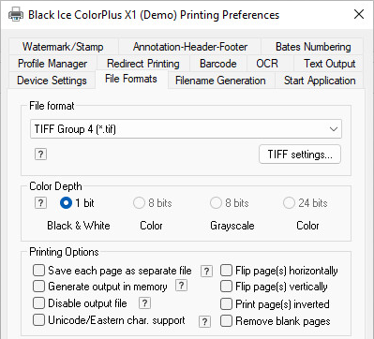Viewport: 374px width, 339px height.
Task: Select the File Formats tab
Action: [x=131, y=79]
